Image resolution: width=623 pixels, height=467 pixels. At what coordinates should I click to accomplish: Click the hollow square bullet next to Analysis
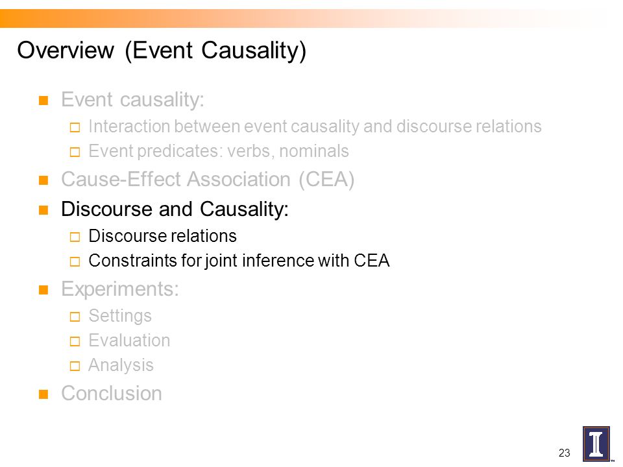[75, 366]
